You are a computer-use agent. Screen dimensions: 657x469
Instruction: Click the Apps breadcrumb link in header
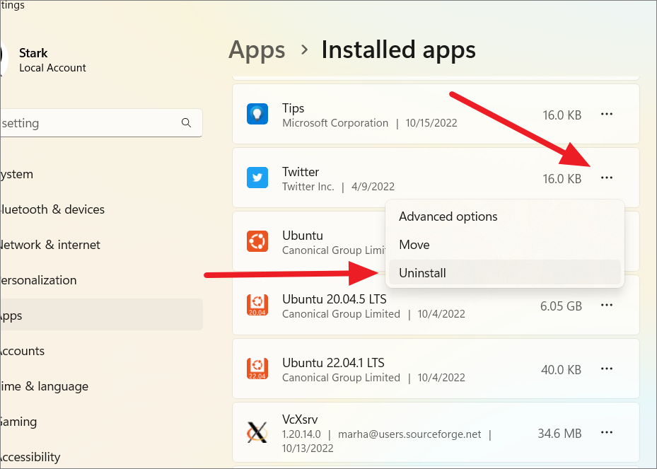pyautogui.click(x=257, y=50)
